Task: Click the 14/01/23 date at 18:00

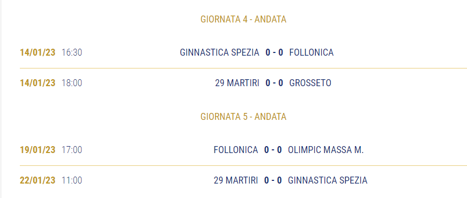Action: pos(38,83)
